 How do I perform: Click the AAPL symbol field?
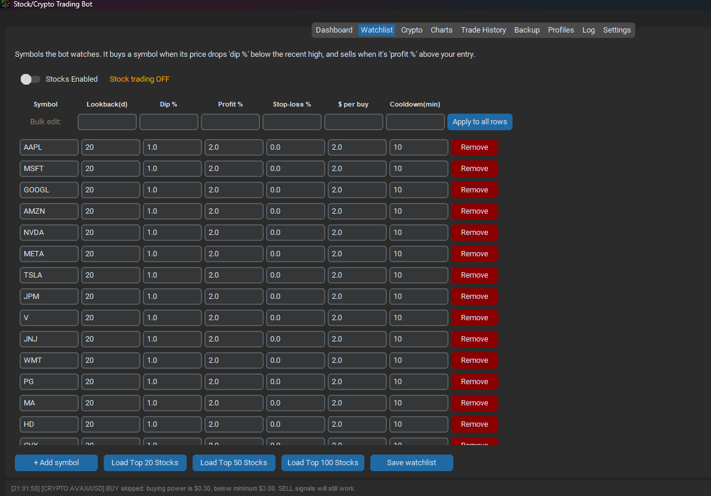point(49,147)
